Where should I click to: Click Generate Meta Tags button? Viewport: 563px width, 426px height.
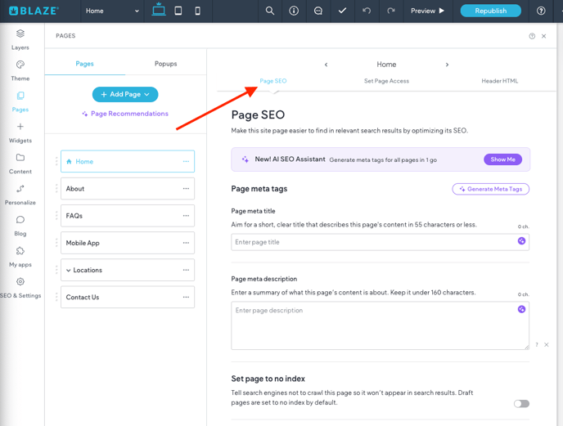491,189
